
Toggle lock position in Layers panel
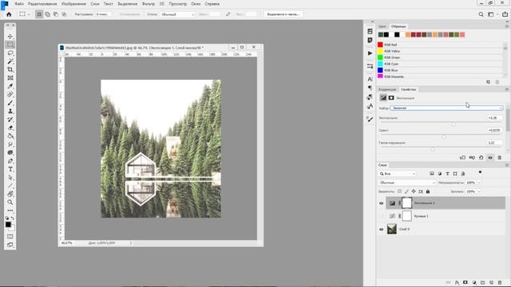pyautogui.click(x=414, y=191)
